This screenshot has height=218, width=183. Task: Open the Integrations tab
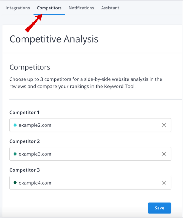[18, 8]
